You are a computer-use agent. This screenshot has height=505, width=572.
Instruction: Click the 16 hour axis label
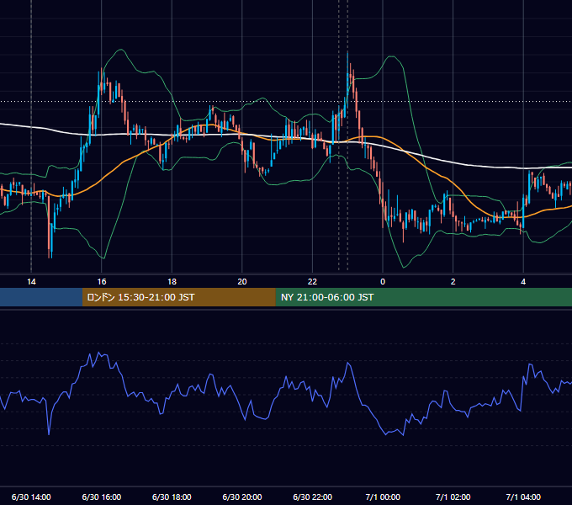point(102,282)
